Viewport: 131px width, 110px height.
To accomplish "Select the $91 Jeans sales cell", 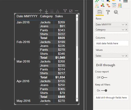I will (x=62, y=26).
